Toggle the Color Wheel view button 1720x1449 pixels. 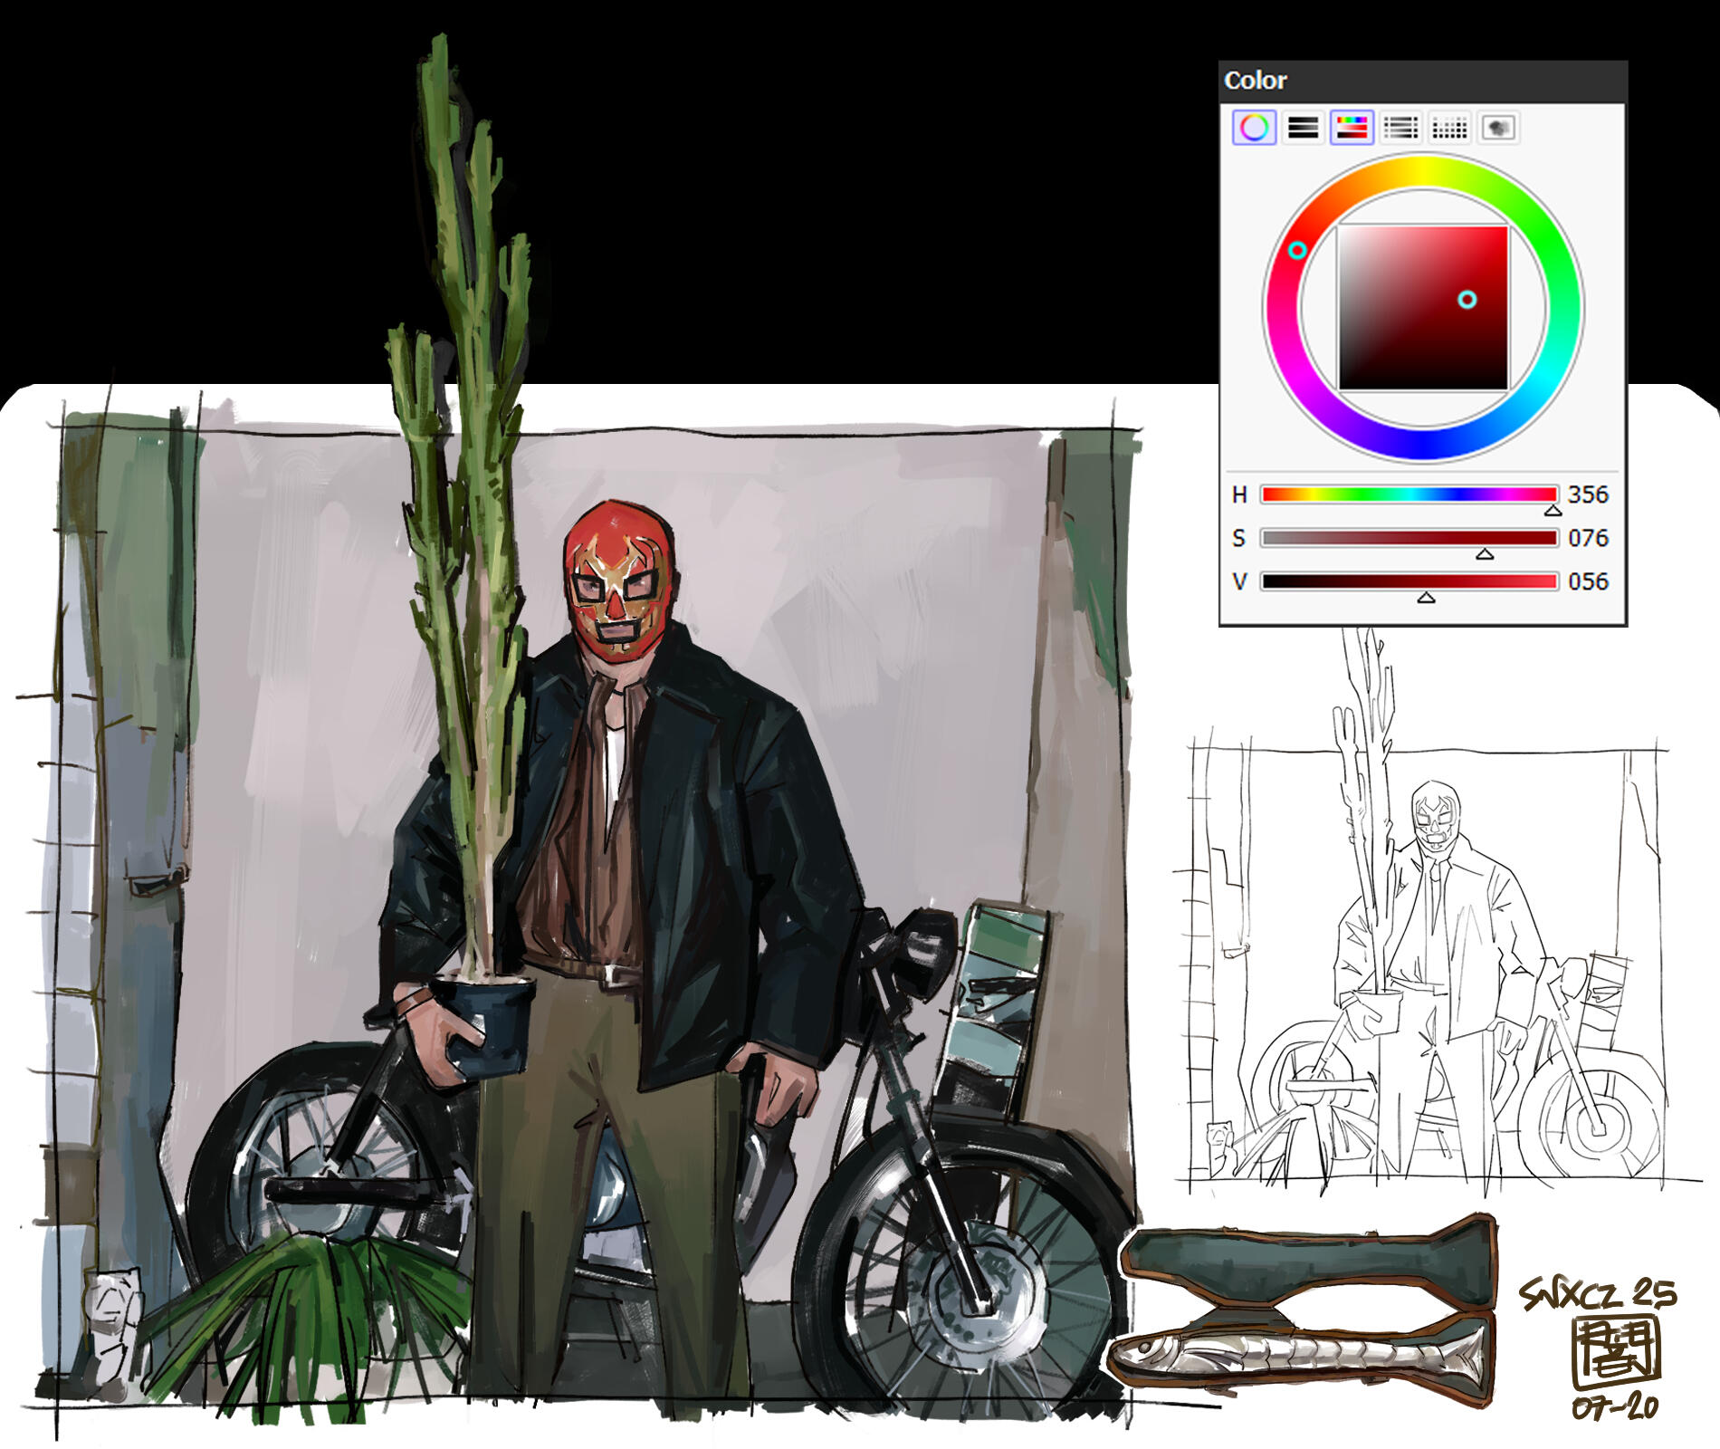pos(1254,128)
